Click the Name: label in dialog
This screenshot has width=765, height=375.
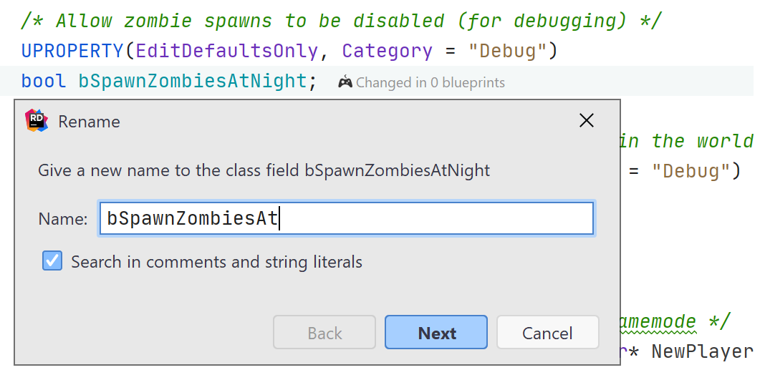(x=62, y=219)
